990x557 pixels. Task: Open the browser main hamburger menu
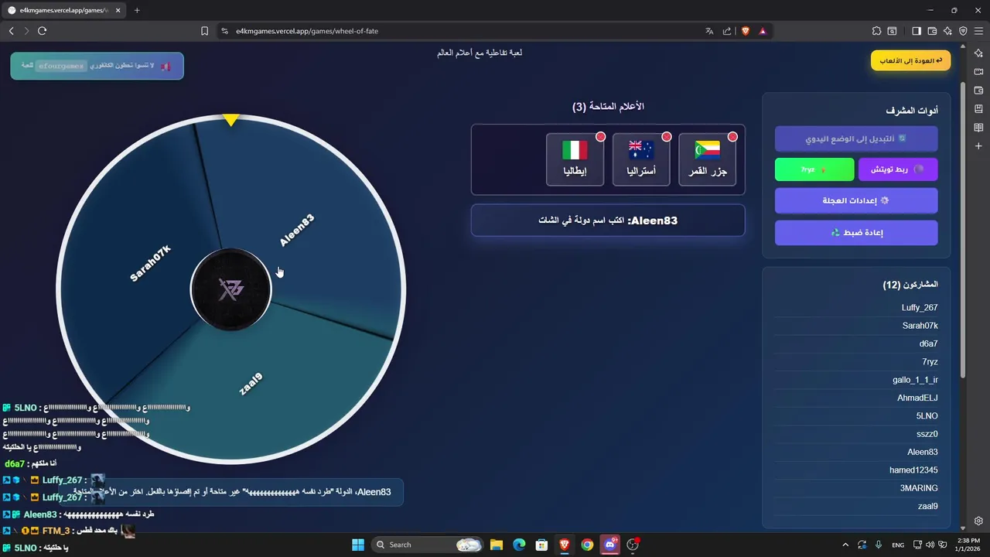tap(978, 31)
